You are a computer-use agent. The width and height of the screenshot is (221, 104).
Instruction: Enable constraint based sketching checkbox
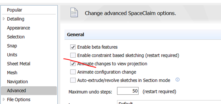pos(73,55)
